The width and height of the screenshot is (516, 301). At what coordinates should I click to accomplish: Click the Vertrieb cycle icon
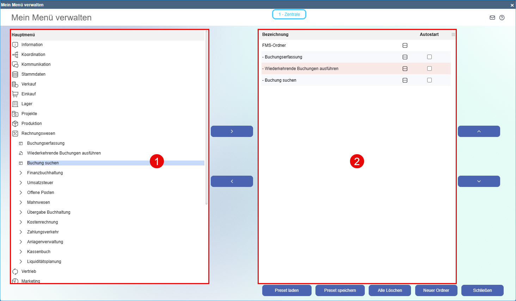coord(15,271)
